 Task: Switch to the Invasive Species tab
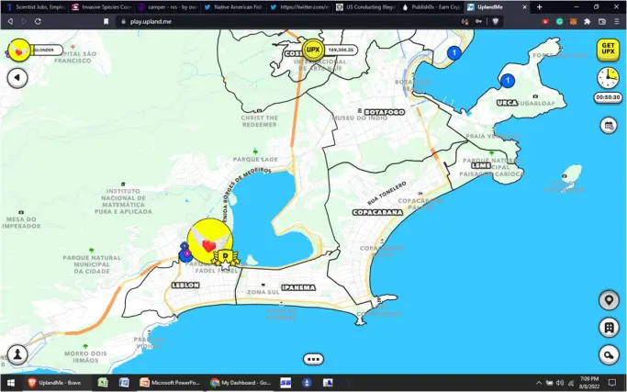click(x=102, y=7)
